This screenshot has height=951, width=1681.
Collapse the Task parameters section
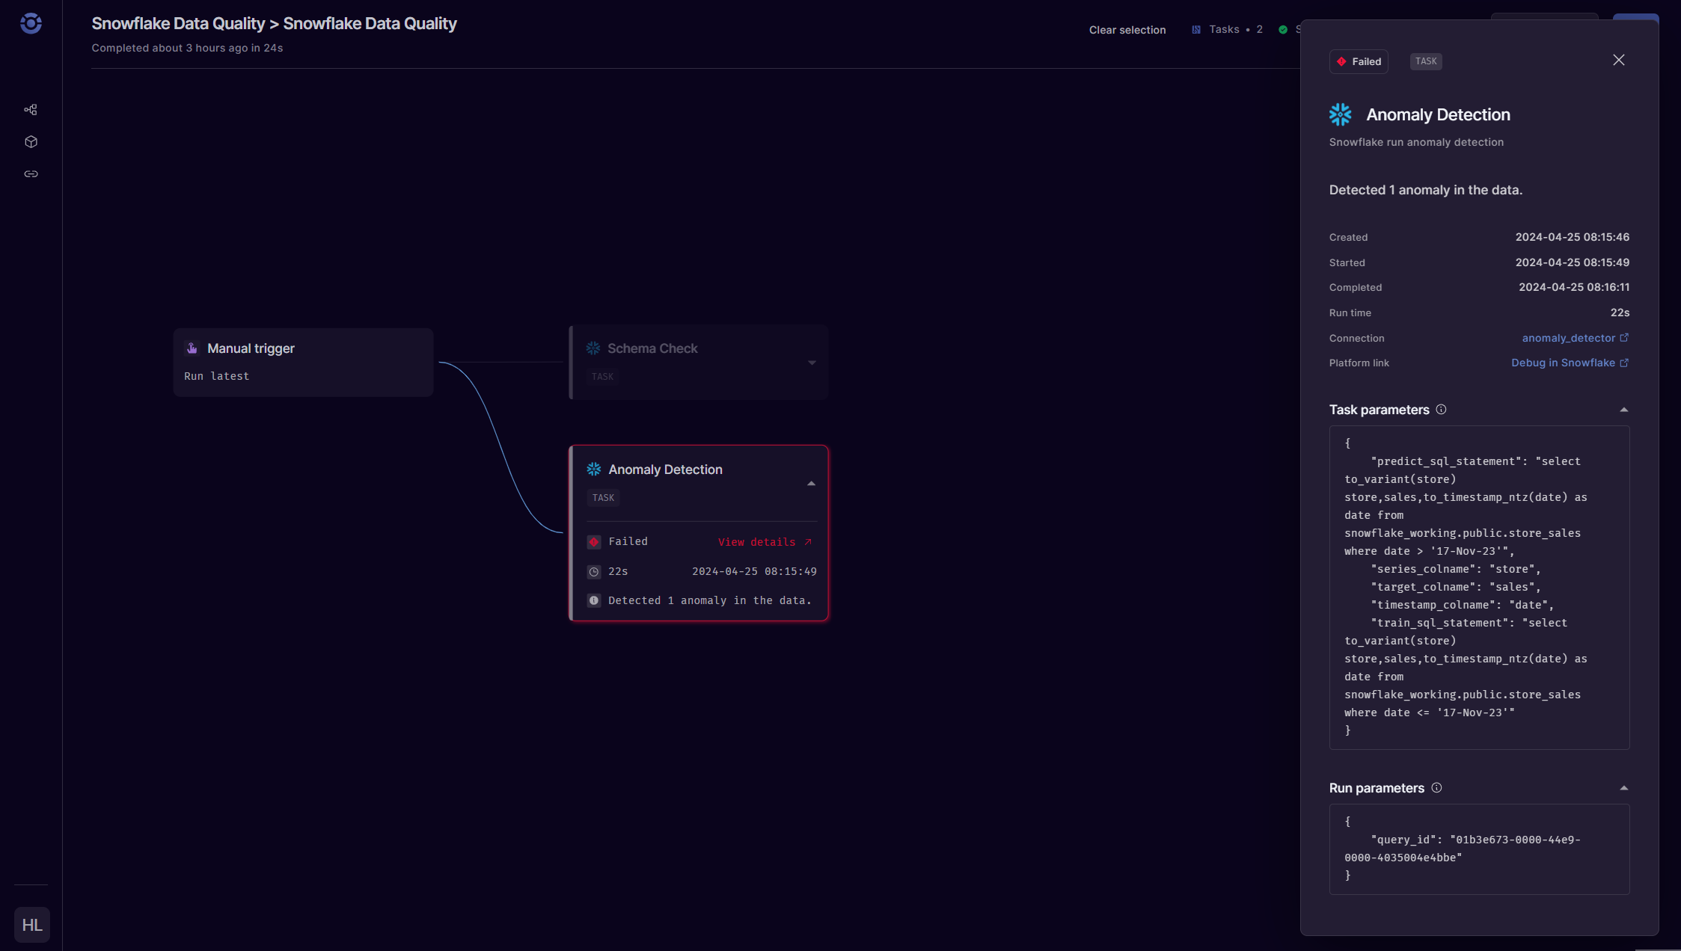click(1623, 409)
